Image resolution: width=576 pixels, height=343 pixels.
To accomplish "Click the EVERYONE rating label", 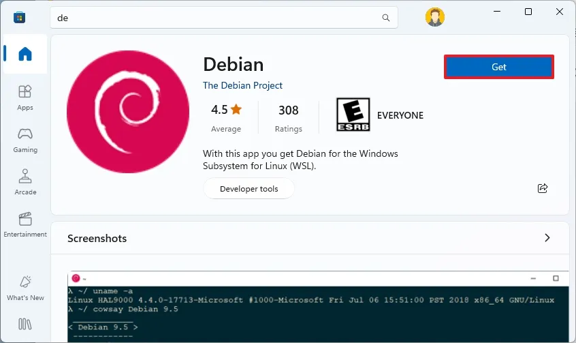I will click(400, 115).
